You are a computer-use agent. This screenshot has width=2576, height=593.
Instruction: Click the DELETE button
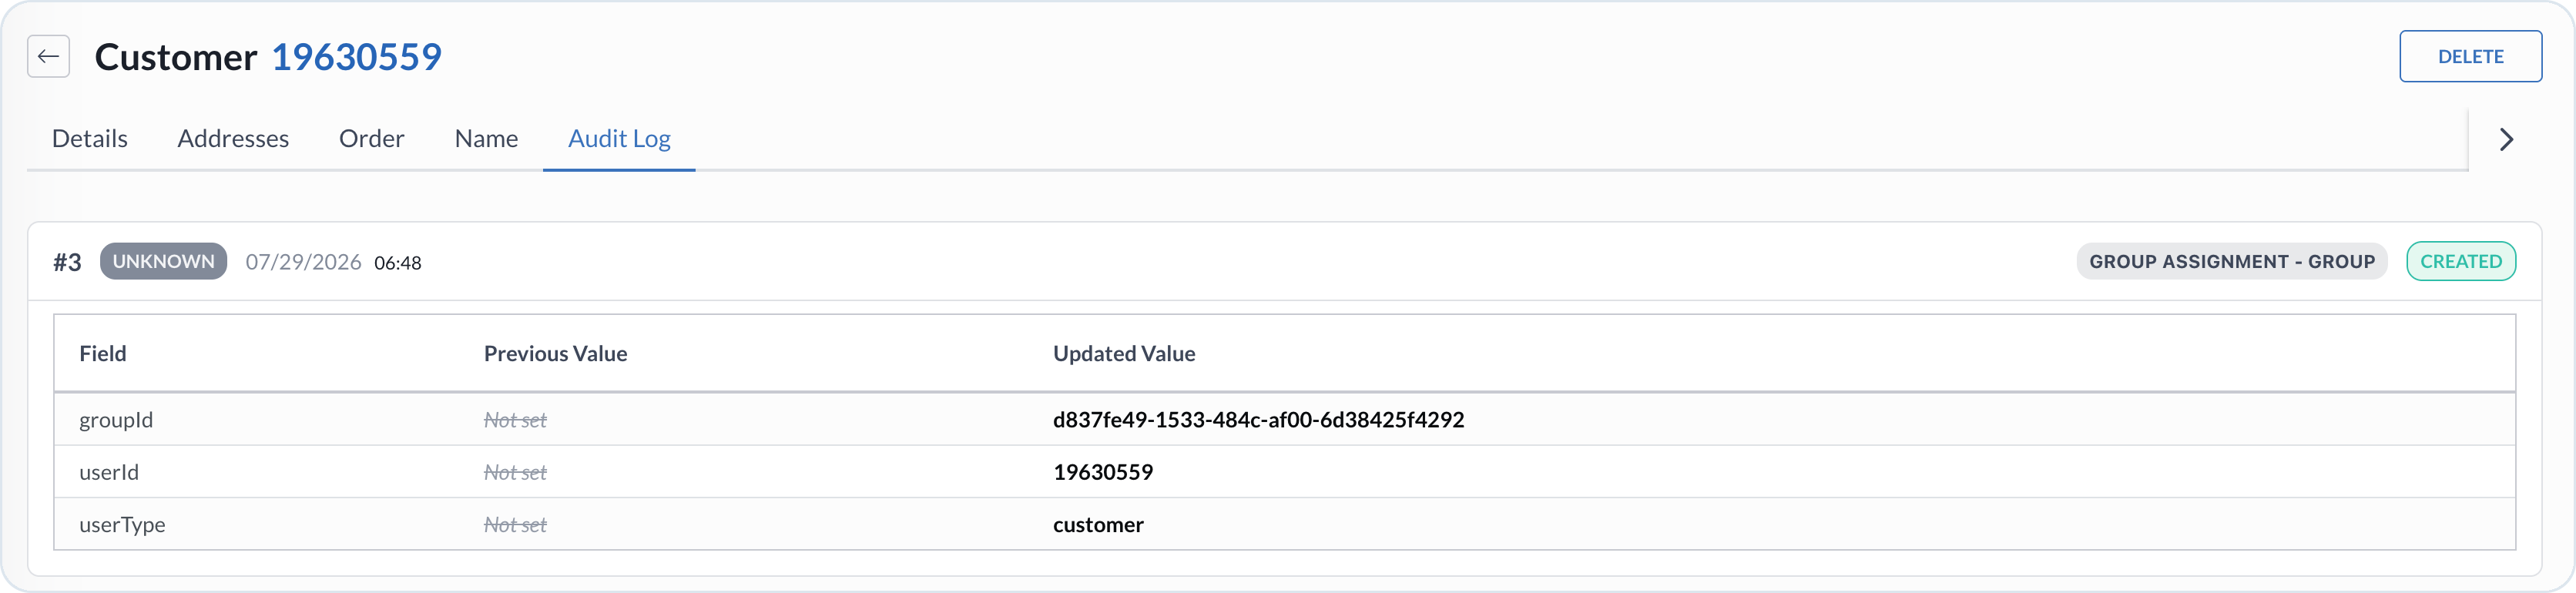2470,56
